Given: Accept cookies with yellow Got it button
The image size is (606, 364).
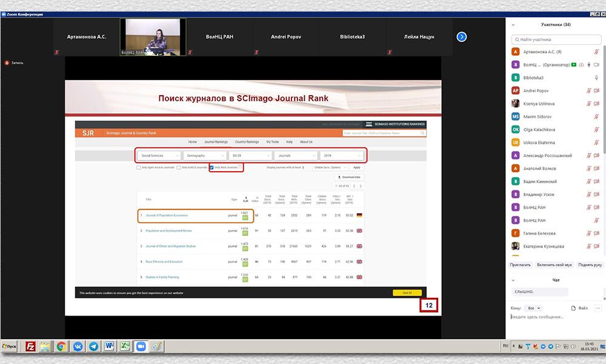Looking at the screenshot, I should coord(407,293).
